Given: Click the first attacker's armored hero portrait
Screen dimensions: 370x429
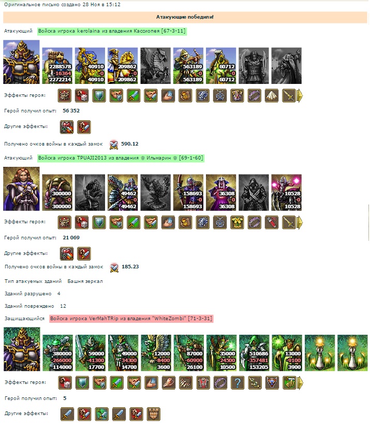Looking at the screenshot, I should coord(21,62).
